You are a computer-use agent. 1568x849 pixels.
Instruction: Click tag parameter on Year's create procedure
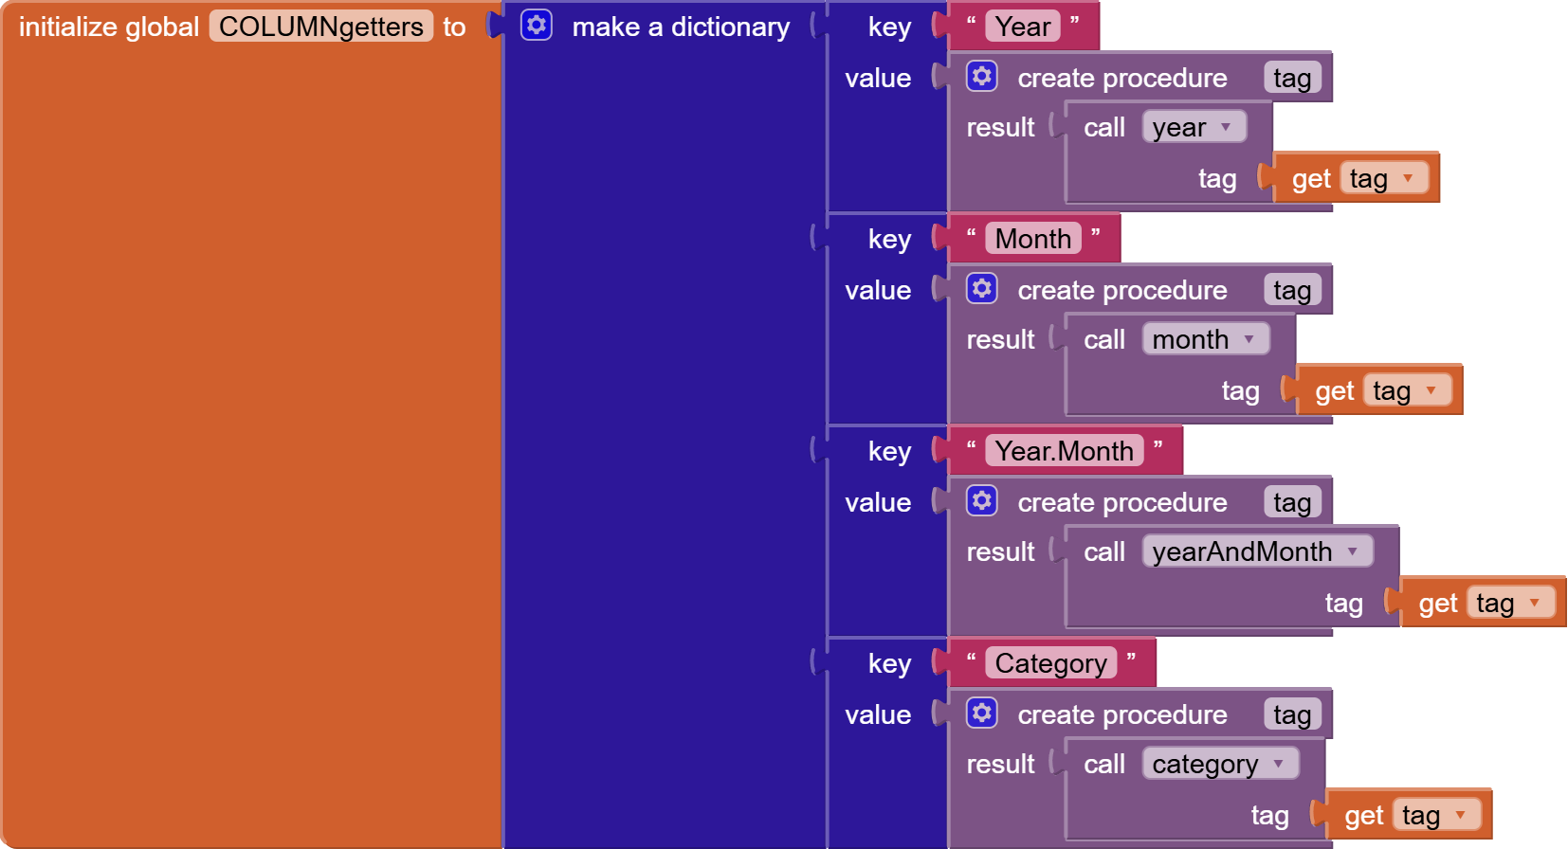click(x=1291, y=78)
